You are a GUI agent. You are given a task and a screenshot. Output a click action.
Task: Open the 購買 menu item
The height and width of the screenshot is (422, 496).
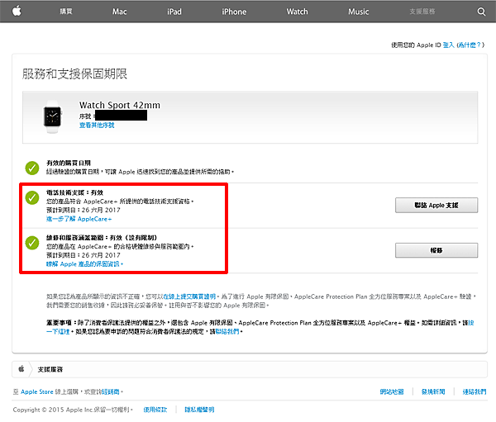[x=66, y=12]
